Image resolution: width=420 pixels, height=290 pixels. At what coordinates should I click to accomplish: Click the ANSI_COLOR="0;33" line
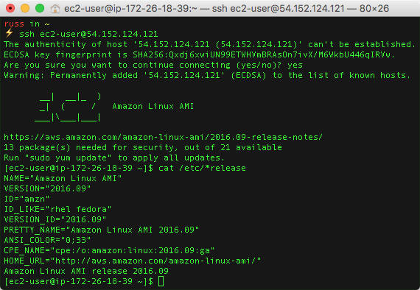47,240
